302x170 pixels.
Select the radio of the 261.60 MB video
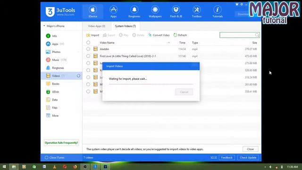[88, 84]
